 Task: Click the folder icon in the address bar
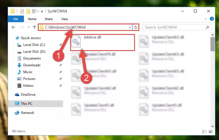tap(42, 27)
